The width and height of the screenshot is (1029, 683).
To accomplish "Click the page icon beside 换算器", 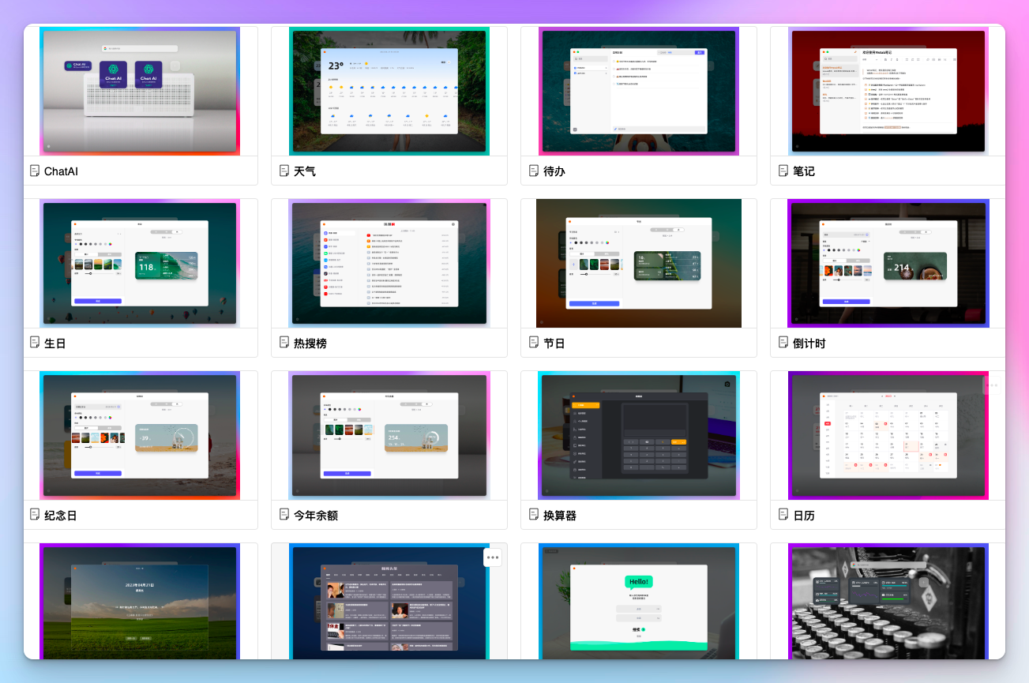I will click(534, 515).
